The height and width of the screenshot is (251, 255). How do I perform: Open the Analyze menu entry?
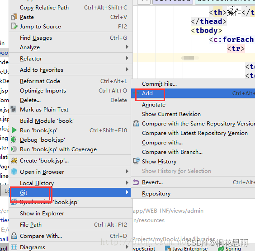(71, 47)
